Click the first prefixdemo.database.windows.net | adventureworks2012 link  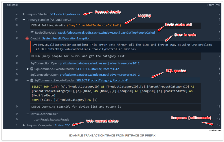click(100, 63)
